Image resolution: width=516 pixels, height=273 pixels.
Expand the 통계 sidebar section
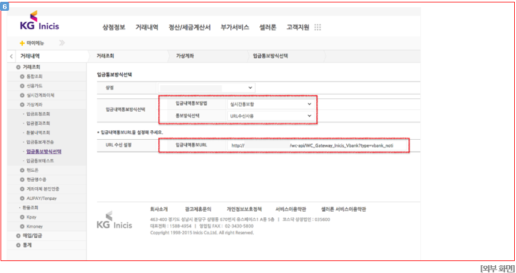[18, 245]
